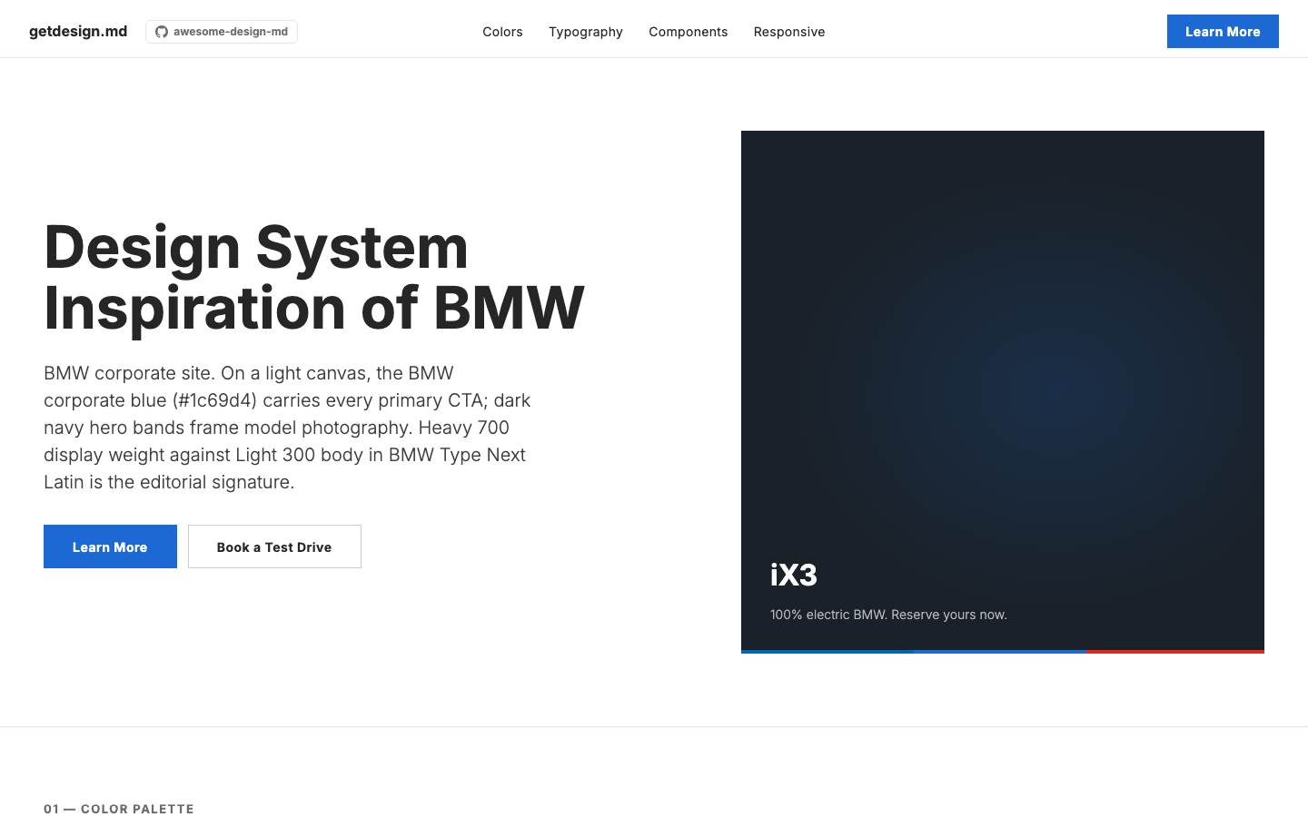Select the red segment of the accent bar
This screenshot has height=817, width=1308.
[1172, 651]
